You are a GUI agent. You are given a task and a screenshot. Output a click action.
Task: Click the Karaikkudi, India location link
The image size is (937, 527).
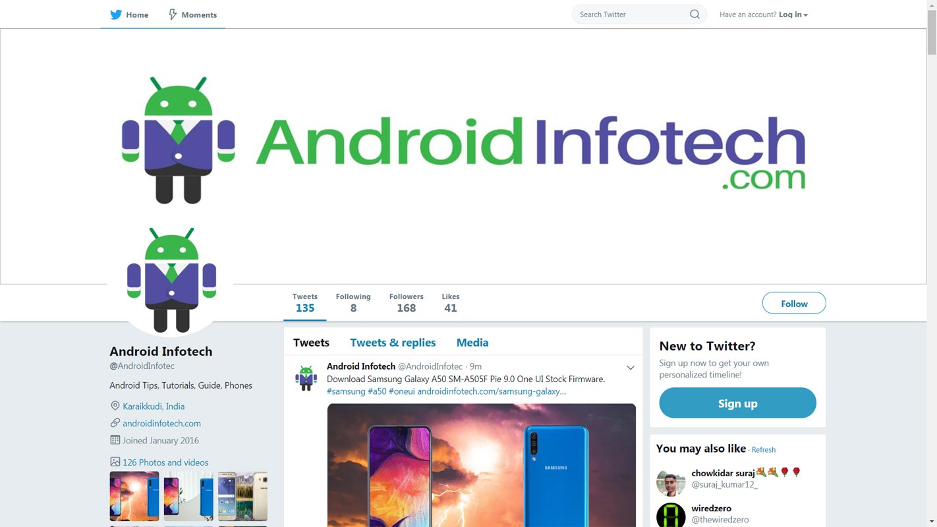[x=154, y=406]
